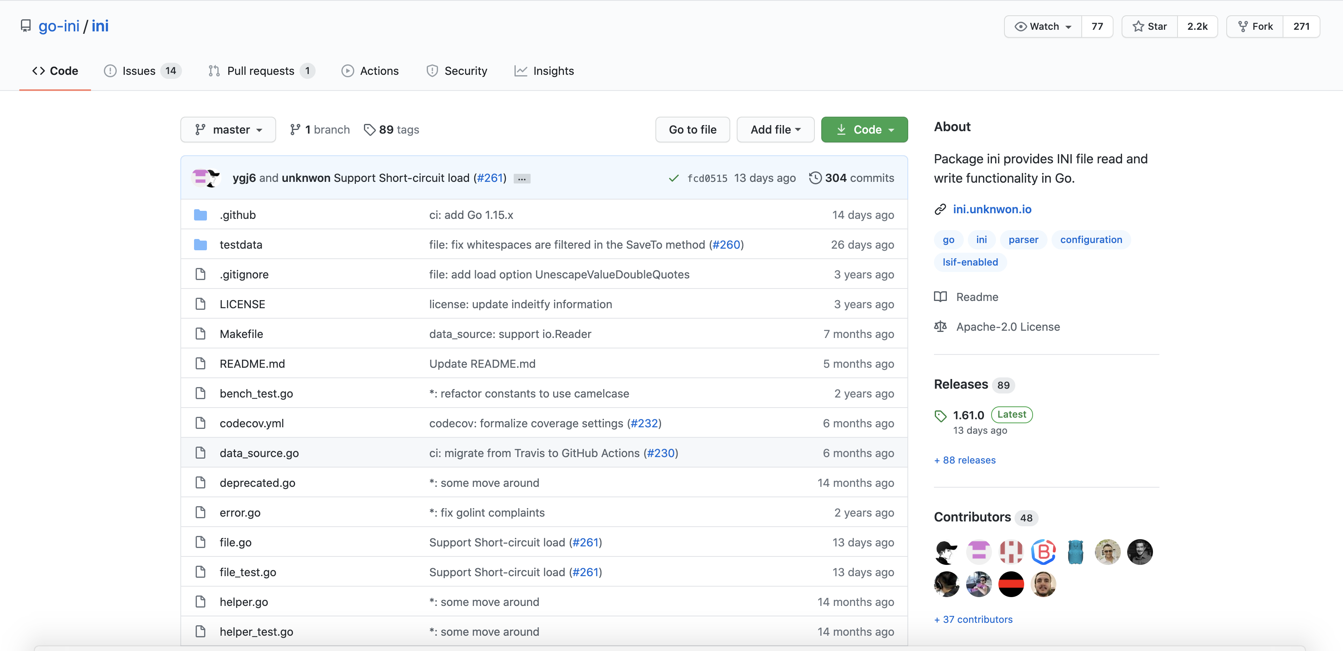Click the file icon for bench_test.go
1343x651 pixels.
pos(201,393)
